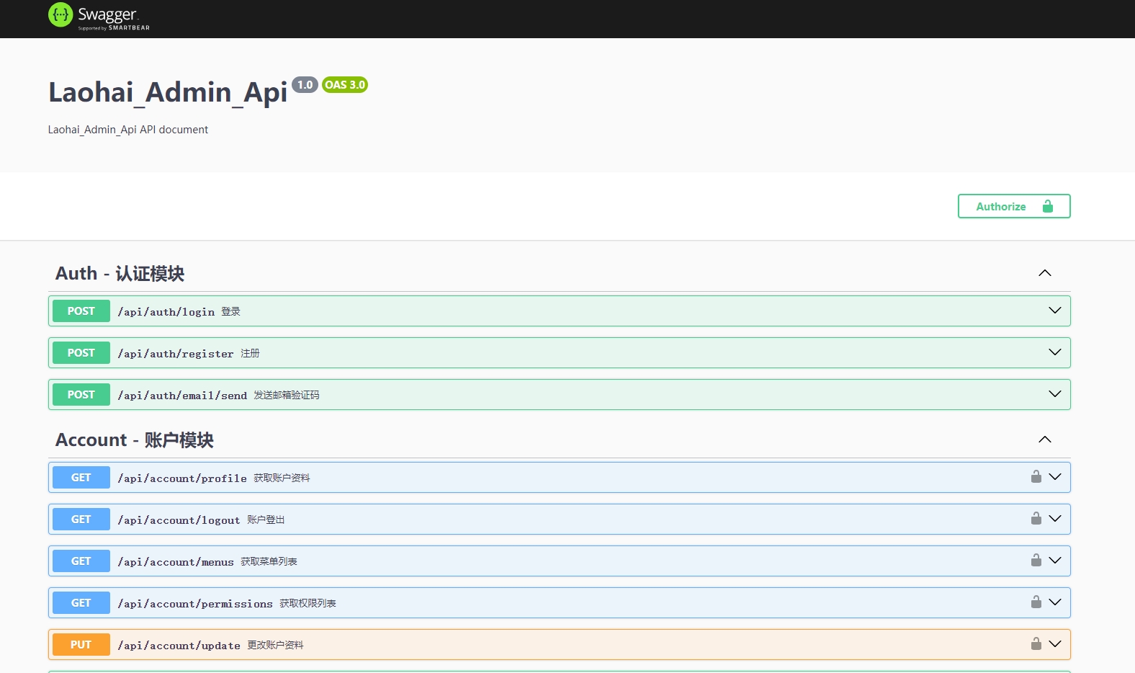The width and height of the screenshot is (1135, 673).
Task: Click the Swagger logo icon
Action: (x=60, y=14)
